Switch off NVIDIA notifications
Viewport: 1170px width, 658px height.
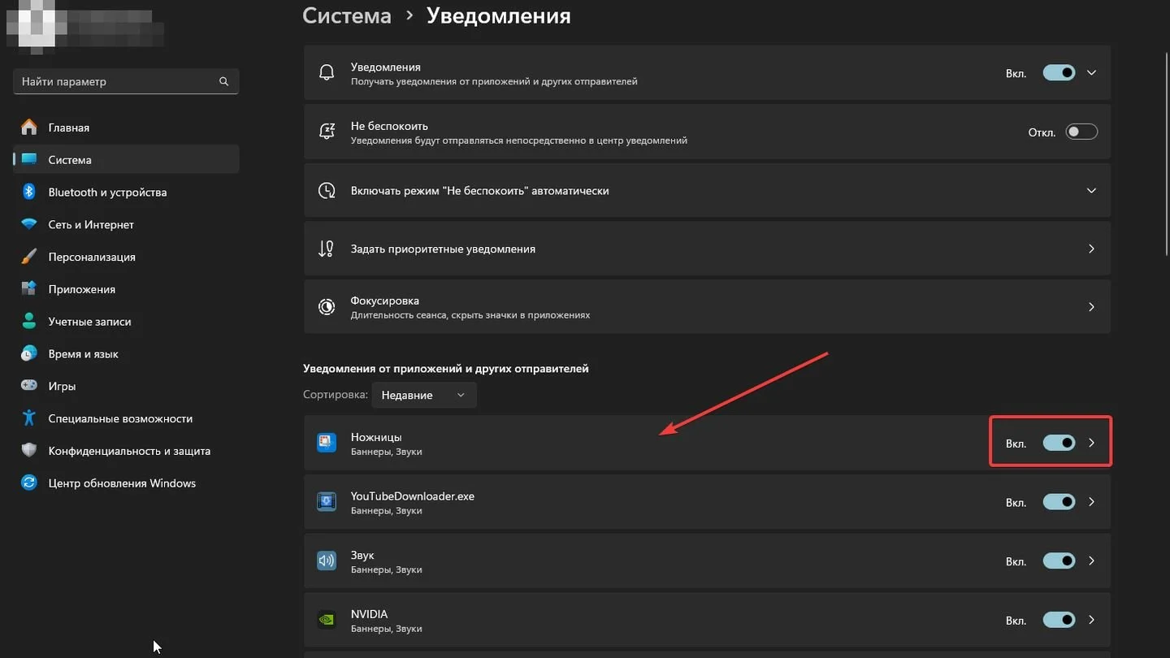coord(1059,619)
